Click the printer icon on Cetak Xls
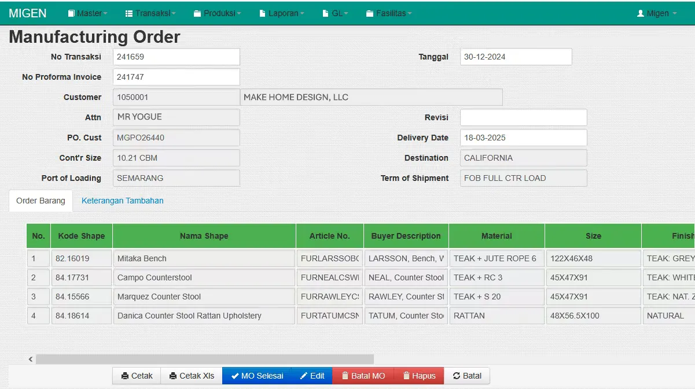The width and height of the screenshot is (695, 389). pyautogui.click(x=173, y=376)
